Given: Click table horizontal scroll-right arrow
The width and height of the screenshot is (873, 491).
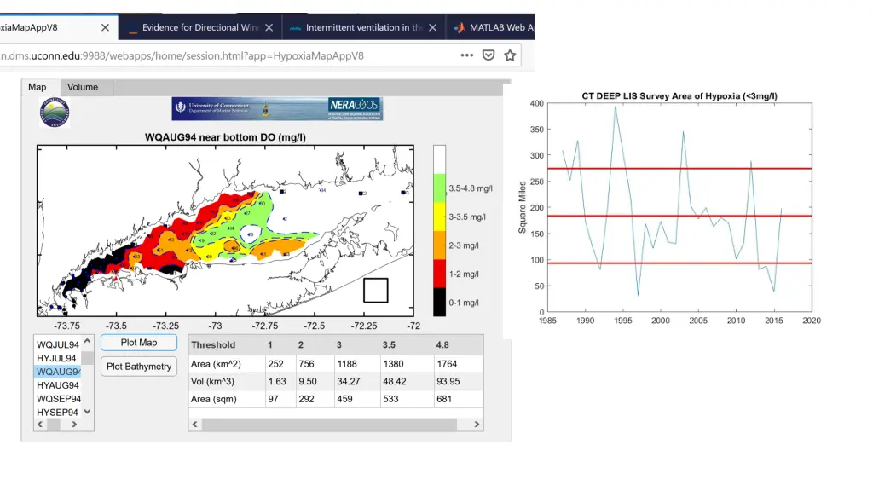Looking at the screenshot, I should click(477, 425).
